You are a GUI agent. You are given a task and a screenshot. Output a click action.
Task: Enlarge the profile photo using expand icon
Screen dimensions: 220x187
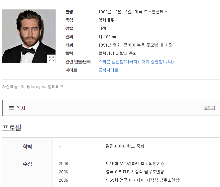(x=52, y=59)
